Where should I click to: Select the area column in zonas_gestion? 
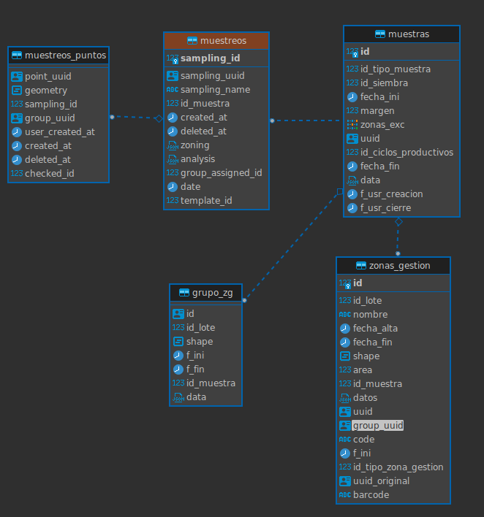363,370
